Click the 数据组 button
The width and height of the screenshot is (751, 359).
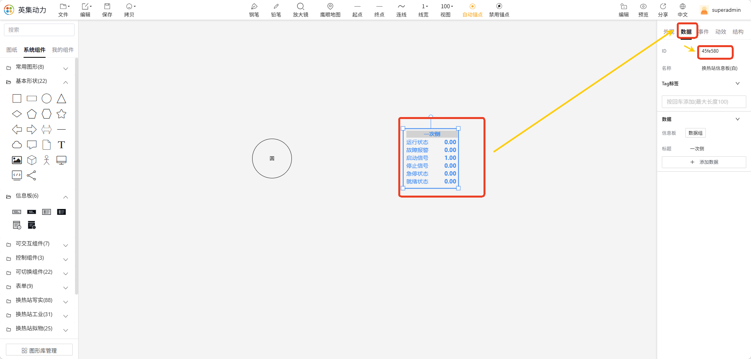click(x=696, y=133)
